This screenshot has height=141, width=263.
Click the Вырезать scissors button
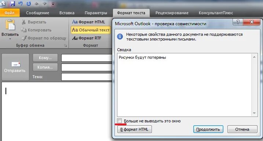[34, 22]
